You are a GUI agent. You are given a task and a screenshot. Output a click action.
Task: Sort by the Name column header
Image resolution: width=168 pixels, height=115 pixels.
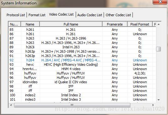[30, 24]
